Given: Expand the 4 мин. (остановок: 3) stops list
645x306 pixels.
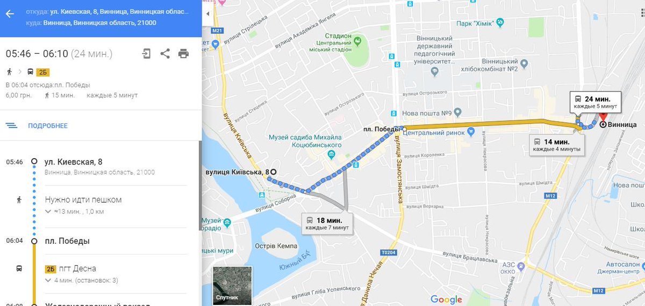Looking at the screenshot, I should [82, 280].
